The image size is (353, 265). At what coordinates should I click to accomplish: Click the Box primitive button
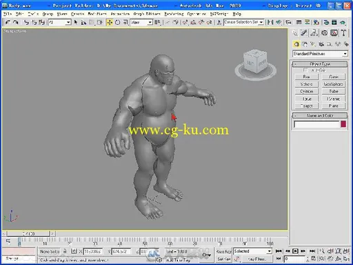(x=307, y=77)
